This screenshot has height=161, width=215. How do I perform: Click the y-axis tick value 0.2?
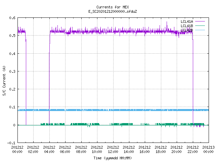tap(12, 89)
